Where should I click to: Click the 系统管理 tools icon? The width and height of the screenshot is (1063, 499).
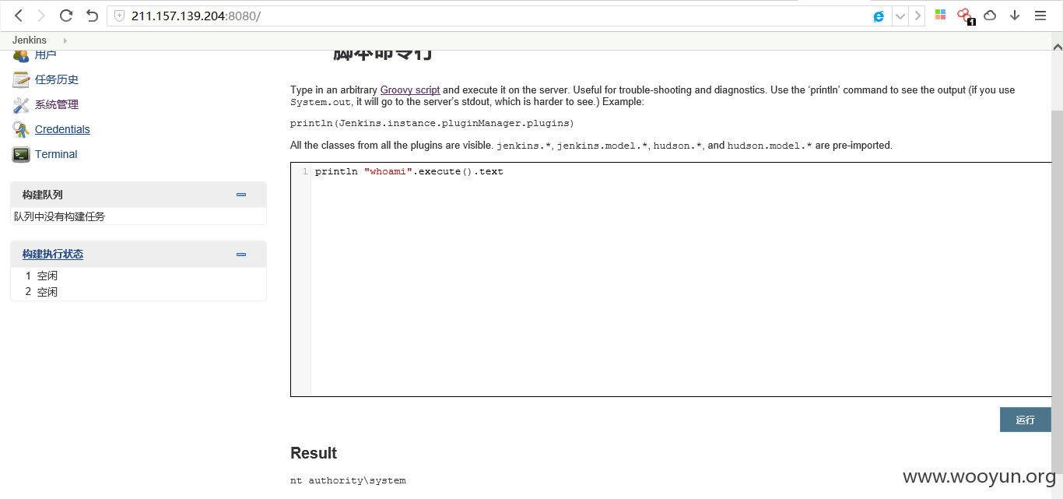click(x=21, y=104)
